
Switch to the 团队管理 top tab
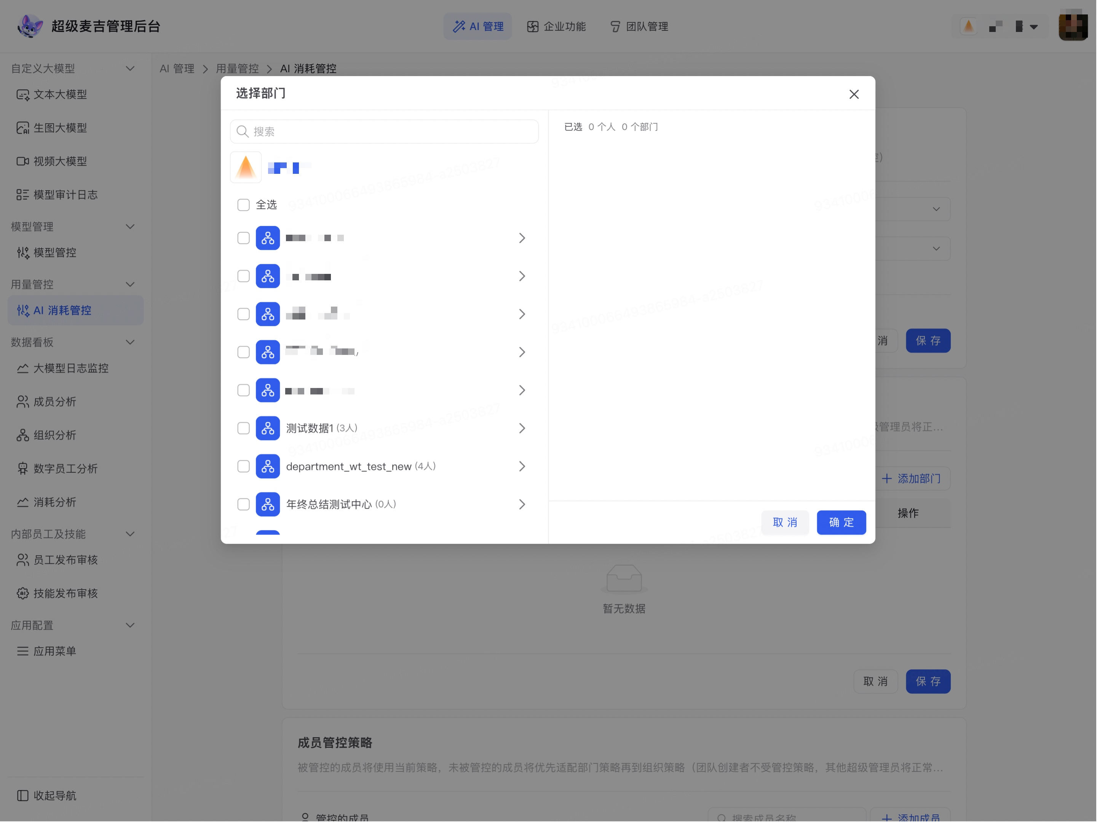639,26
